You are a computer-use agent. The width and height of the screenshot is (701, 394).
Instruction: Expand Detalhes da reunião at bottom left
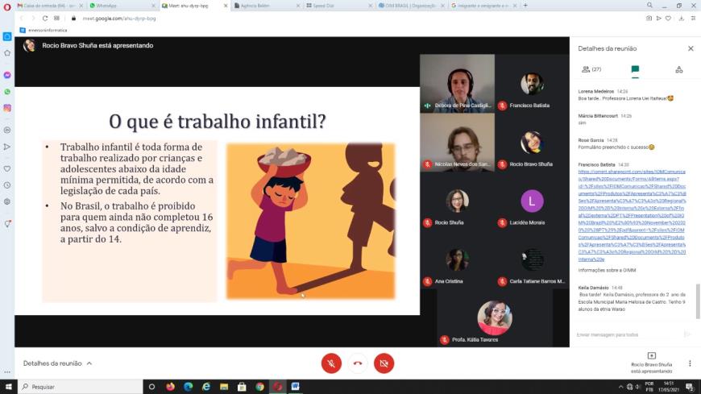57,363
